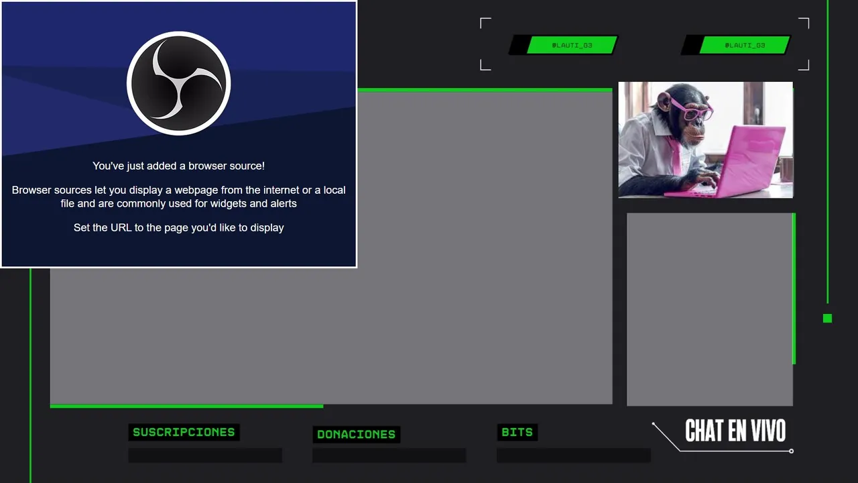
Task: Click the dark bar under BITS
Action: (574, 455)
